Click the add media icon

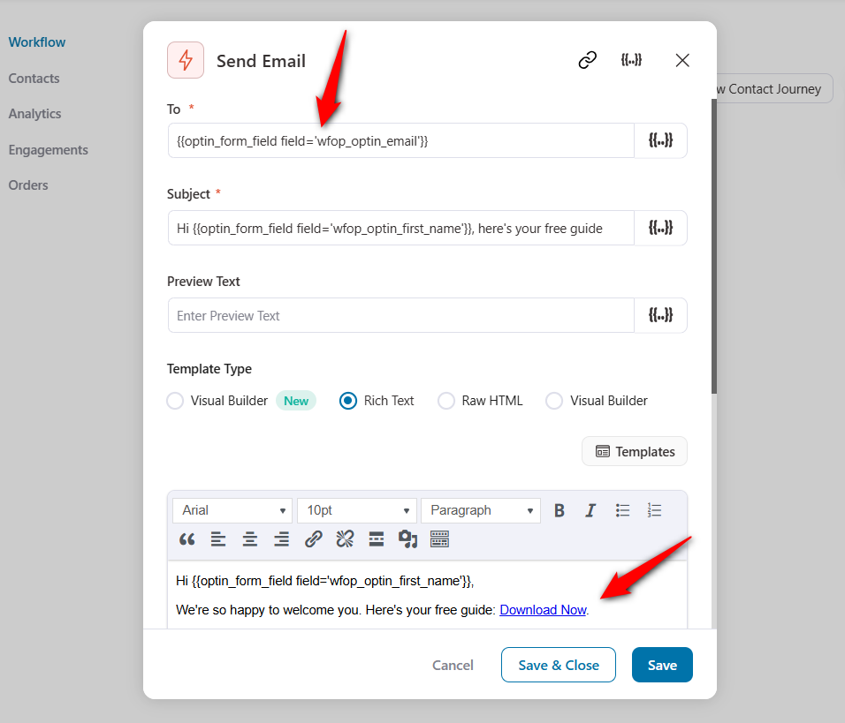407,538
